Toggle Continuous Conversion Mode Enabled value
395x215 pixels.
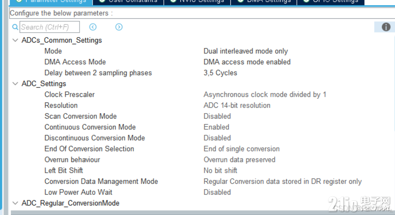coord(216,127)
